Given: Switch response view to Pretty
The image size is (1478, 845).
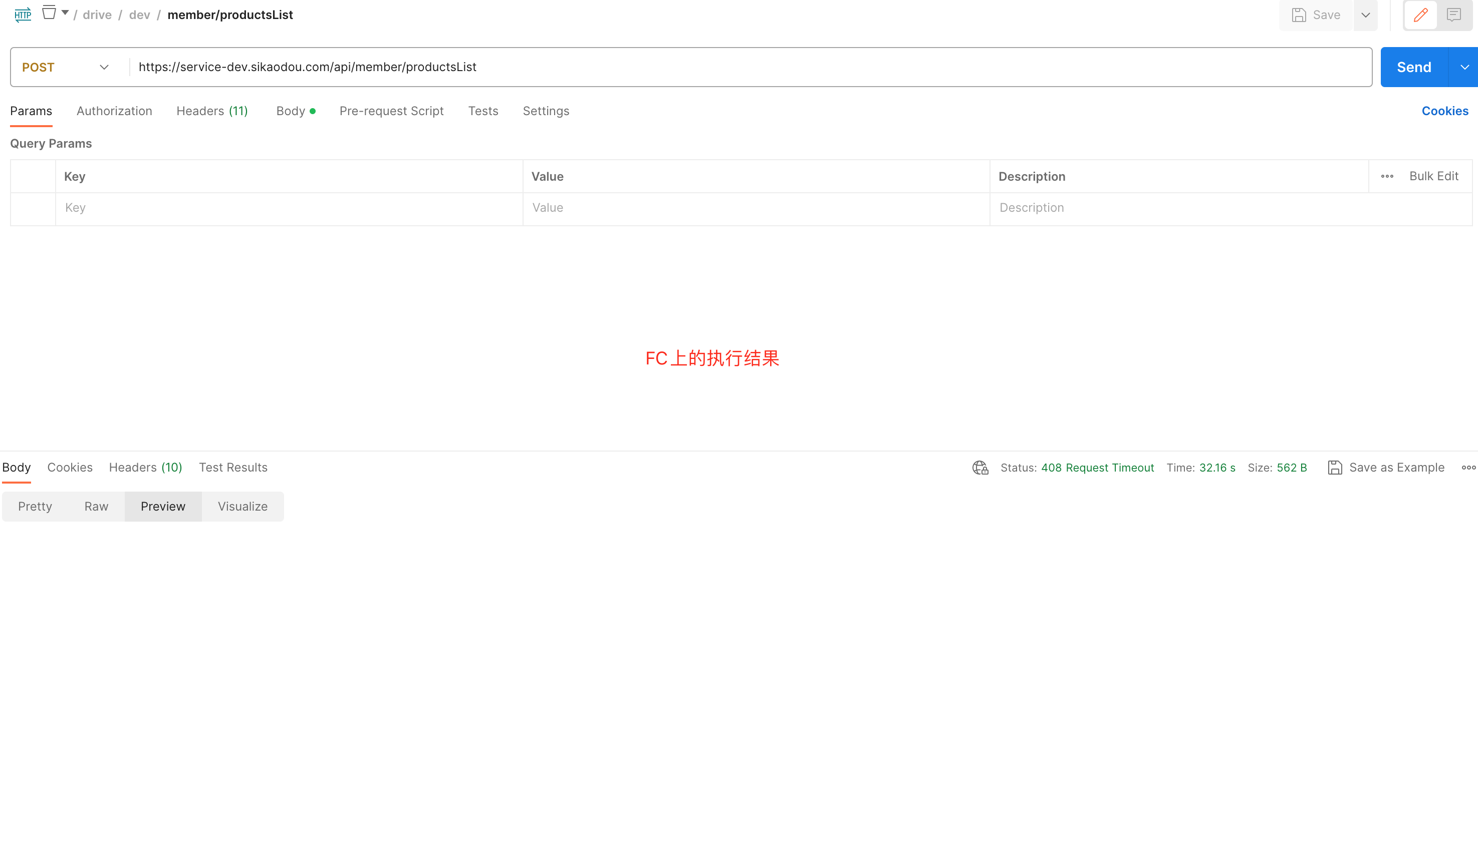Looking at the screenshot, I should 35,507.
